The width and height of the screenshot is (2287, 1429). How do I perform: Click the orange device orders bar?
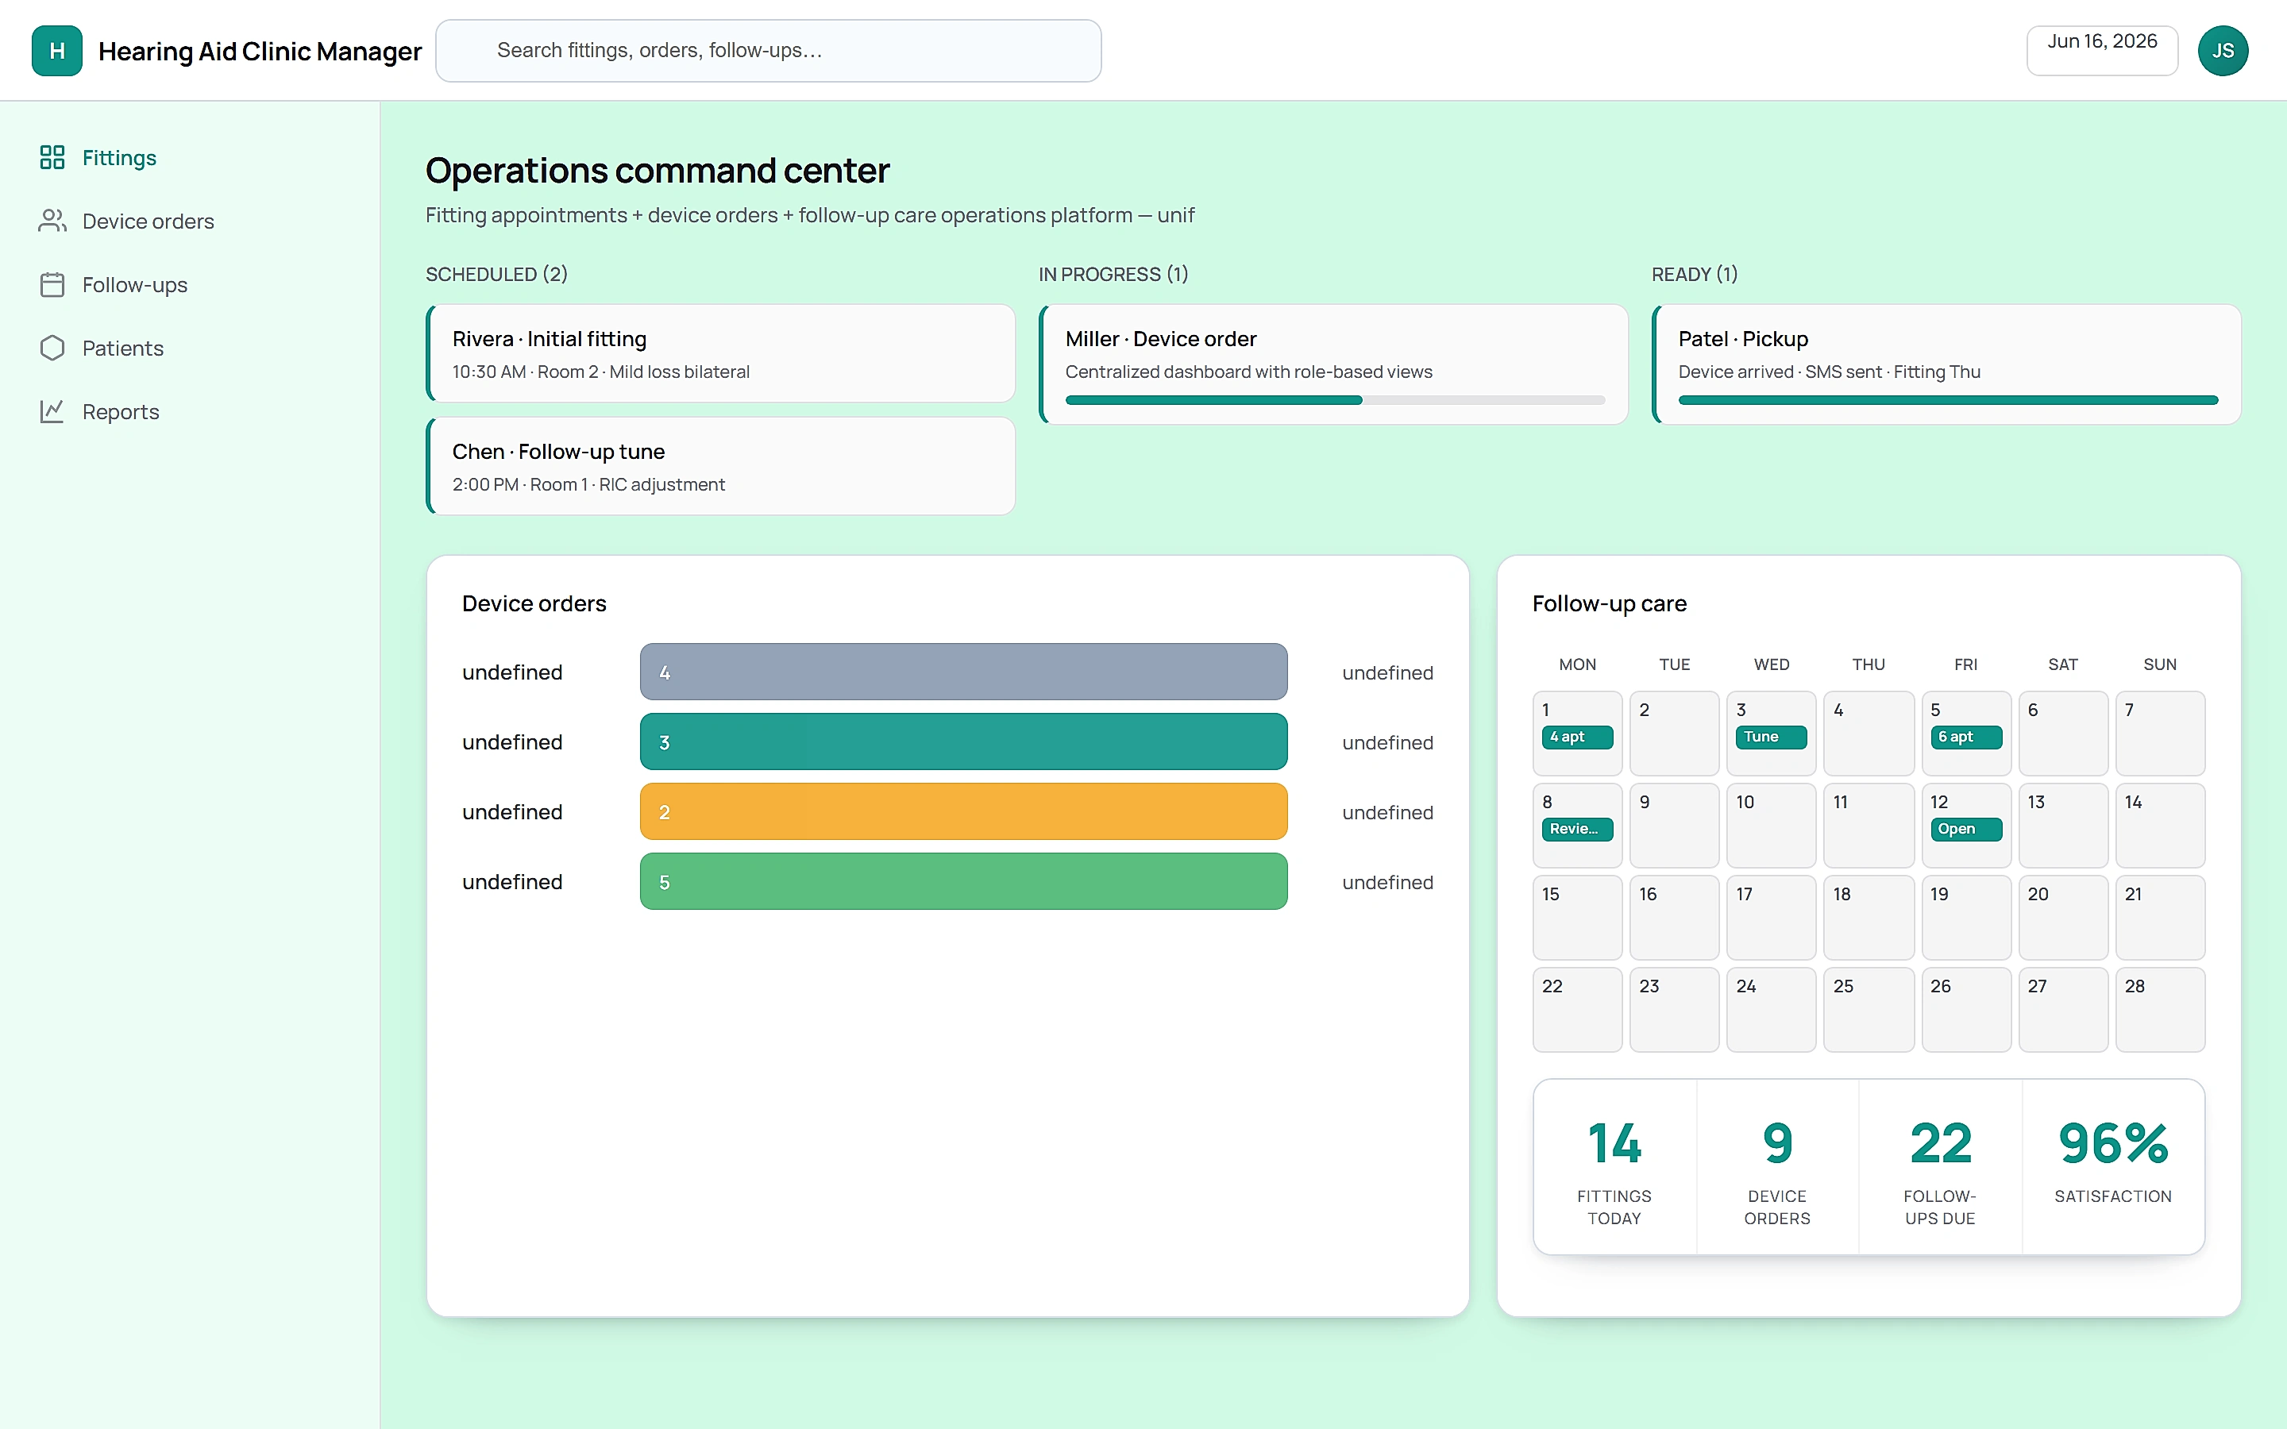pyautogui.click(x=963, y=811)
